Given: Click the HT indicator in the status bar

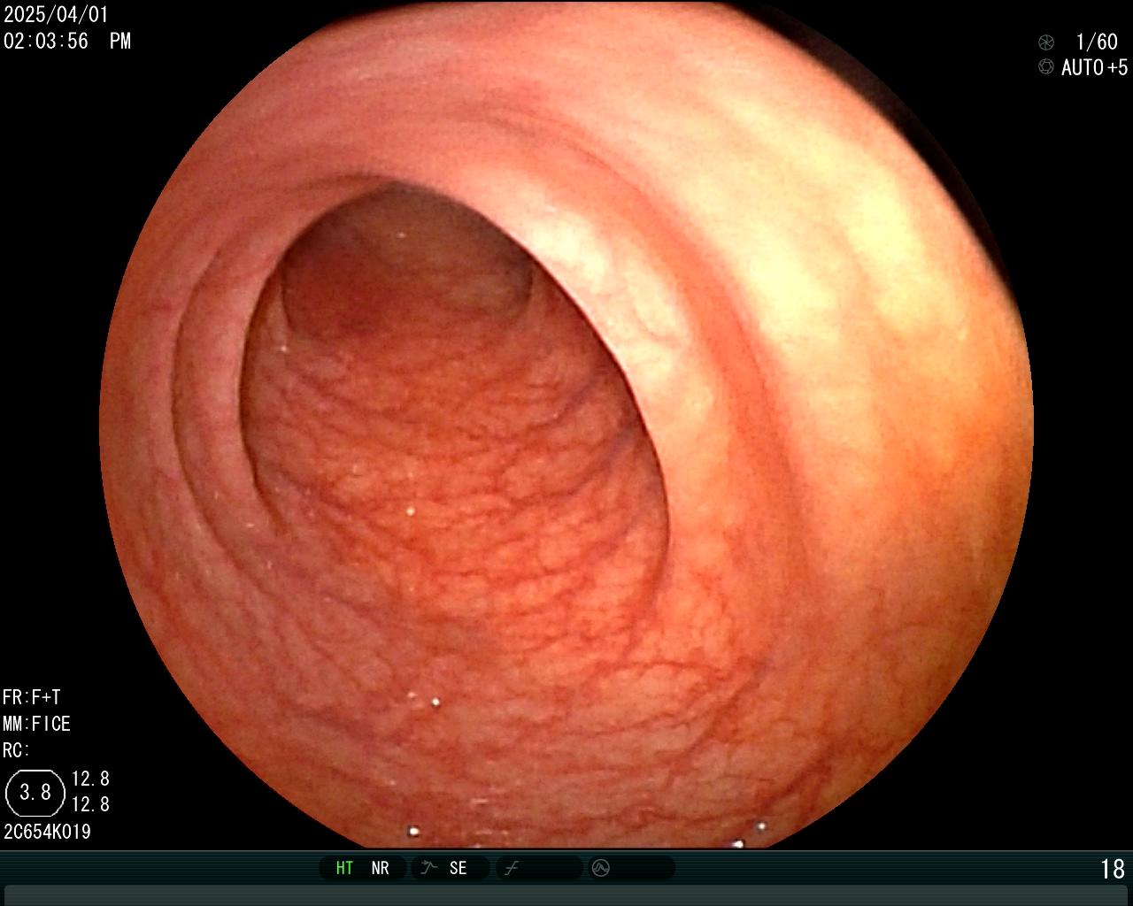Looking at the screenshot, I should coord(344,868).
